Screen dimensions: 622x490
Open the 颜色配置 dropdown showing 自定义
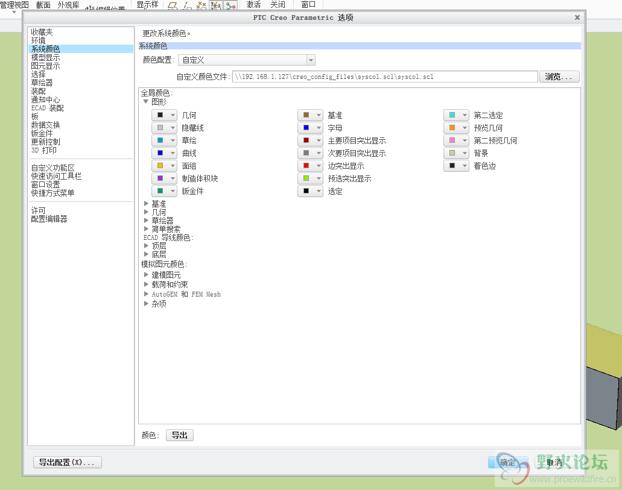(x=247, y=60)
